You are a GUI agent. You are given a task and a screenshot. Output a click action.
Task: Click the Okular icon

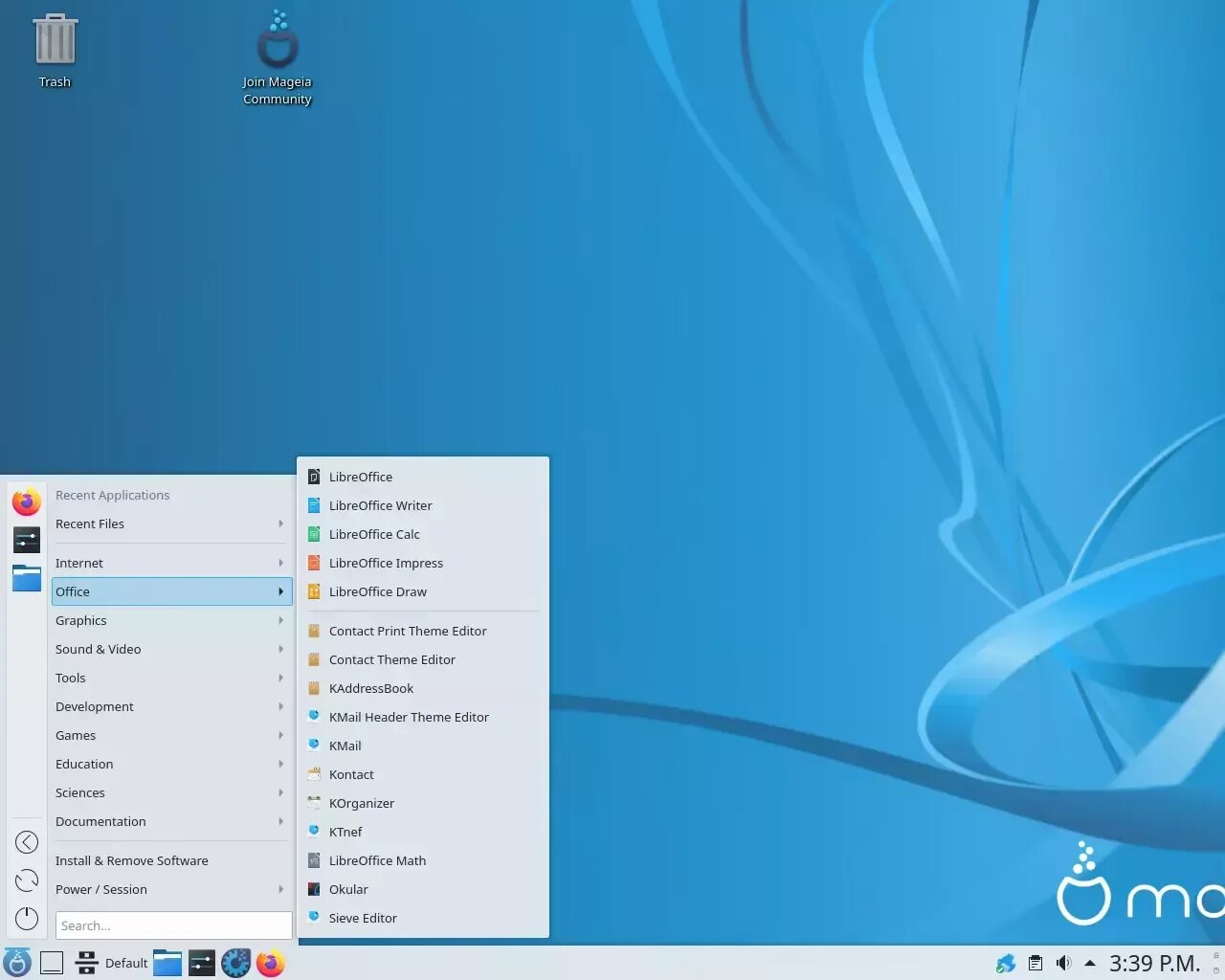314,889
